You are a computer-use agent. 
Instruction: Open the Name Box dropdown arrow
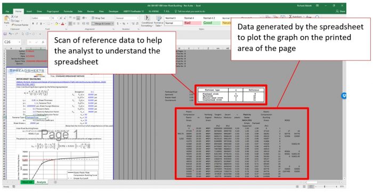[19, 42]
